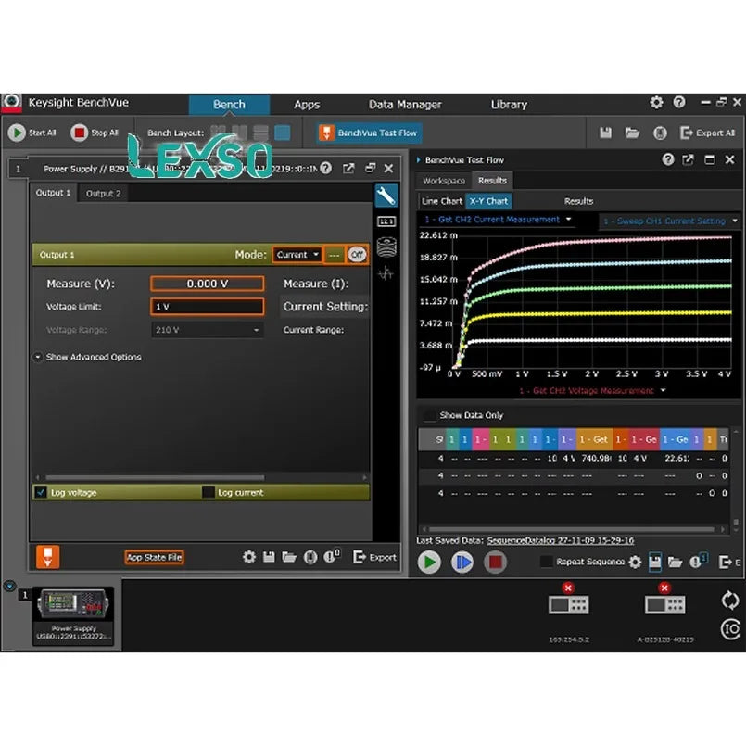Click the power supply panel Export button
This screenshot has height=746, width=746.
coord(374,557)
